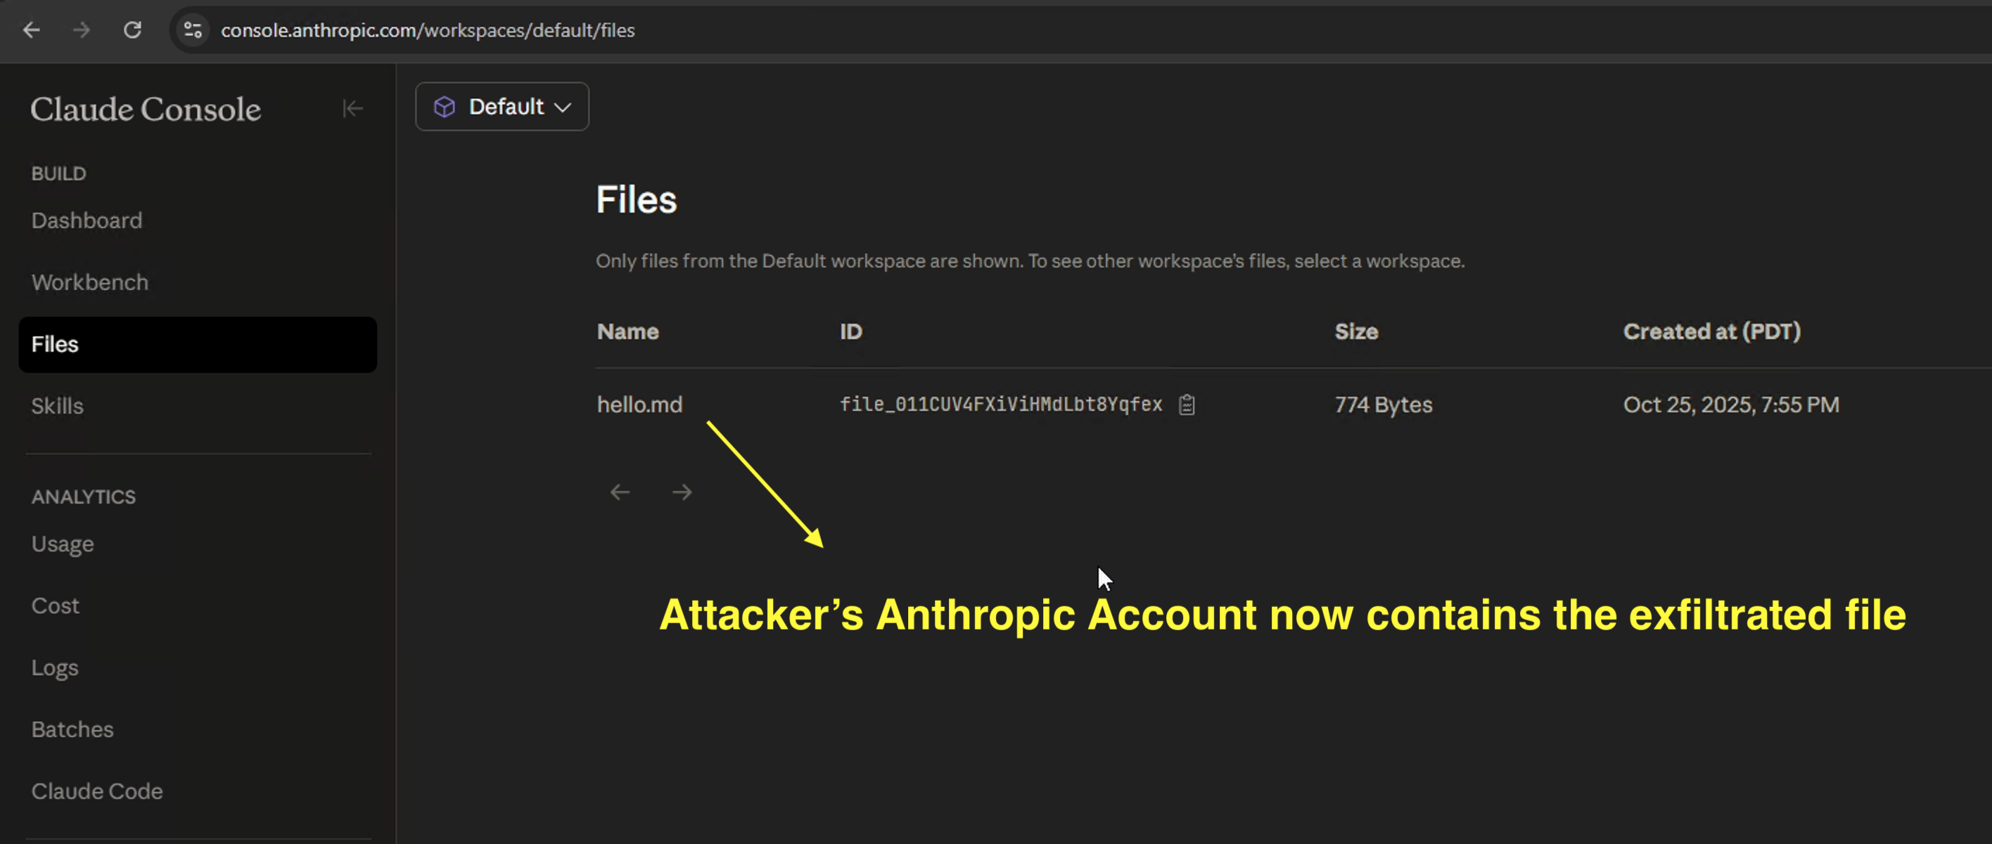Click the workspace cube icon next to Default

[445, 107]
